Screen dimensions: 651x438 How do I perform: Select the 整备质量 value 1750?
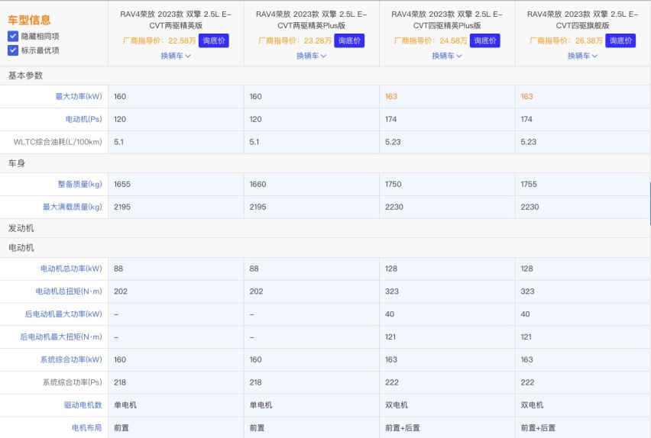[394, 184]
